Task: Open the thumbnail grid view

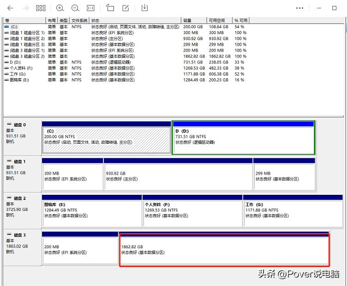Action: pos(41,8)
